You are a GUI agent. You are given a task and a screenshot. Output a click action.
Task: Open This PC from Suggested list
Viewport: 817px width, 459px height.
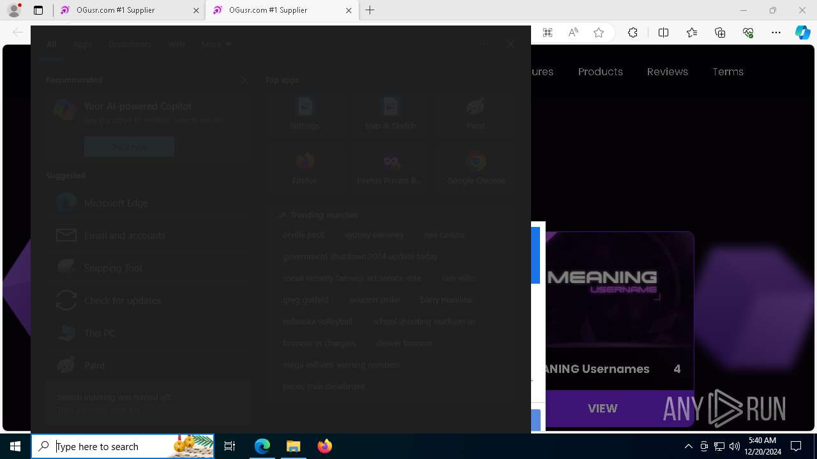click(x=148, y=333)
